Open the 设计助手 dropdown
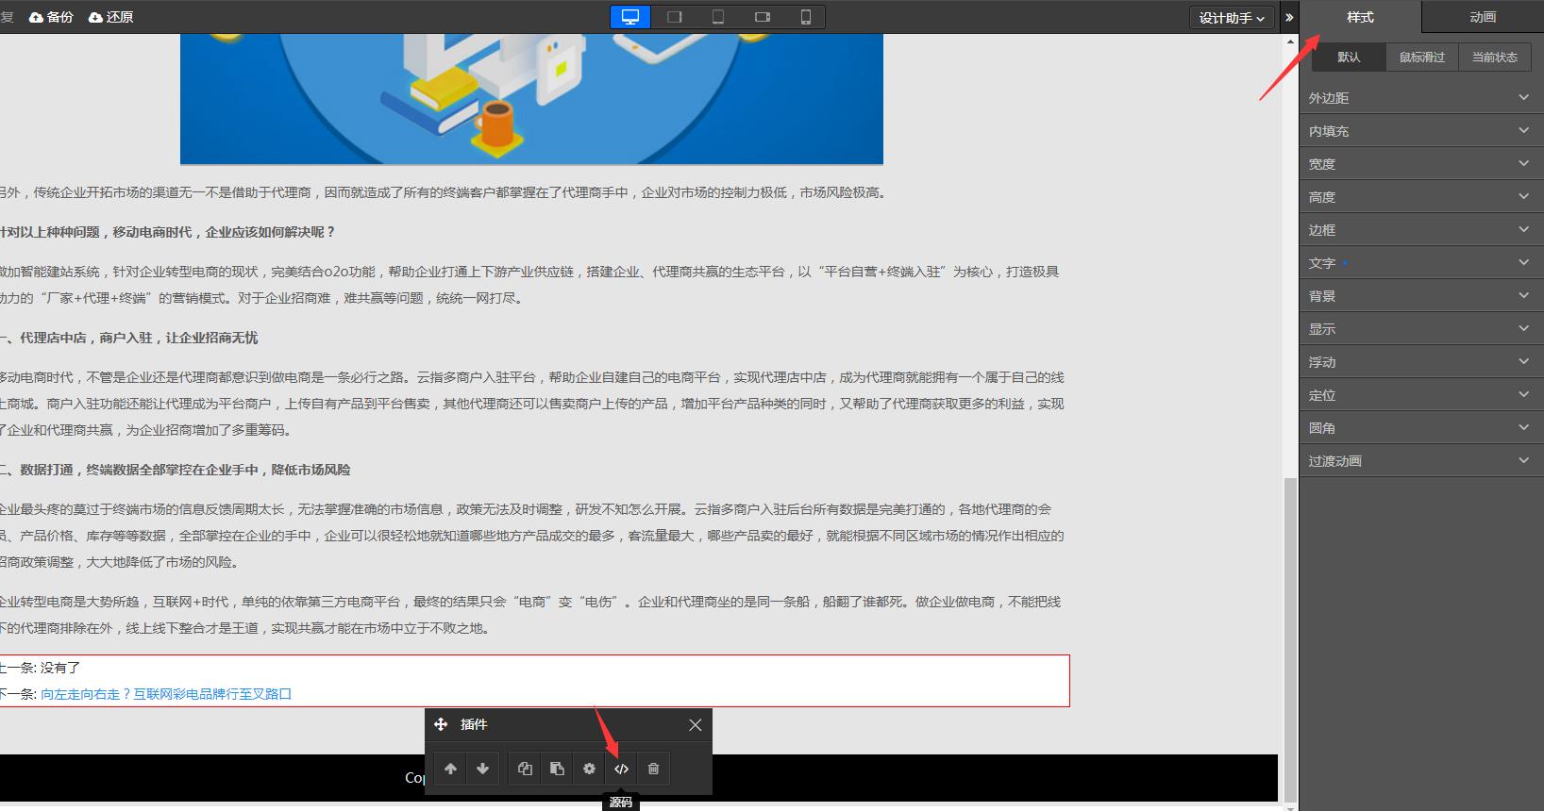 pyautogui.click(x=1231, y=18)
